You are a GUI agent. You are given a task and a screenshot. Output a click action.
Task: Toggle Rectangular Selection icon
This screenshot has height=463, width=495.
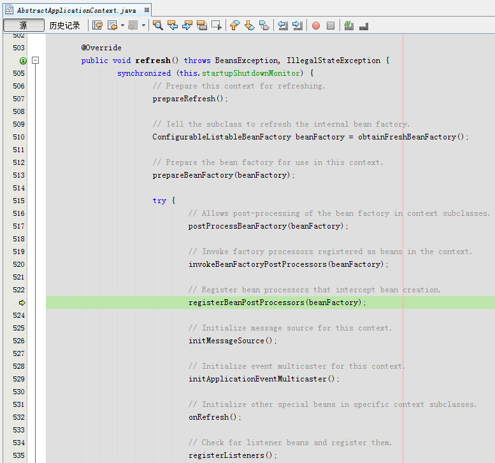click(x=217, y=25)
